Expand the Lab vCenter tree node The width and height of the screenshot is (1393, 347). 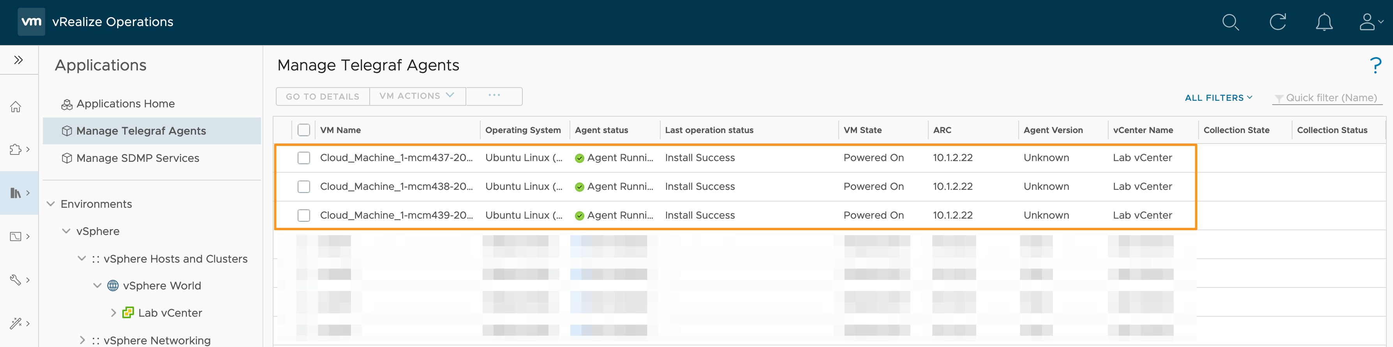[113, 312]
